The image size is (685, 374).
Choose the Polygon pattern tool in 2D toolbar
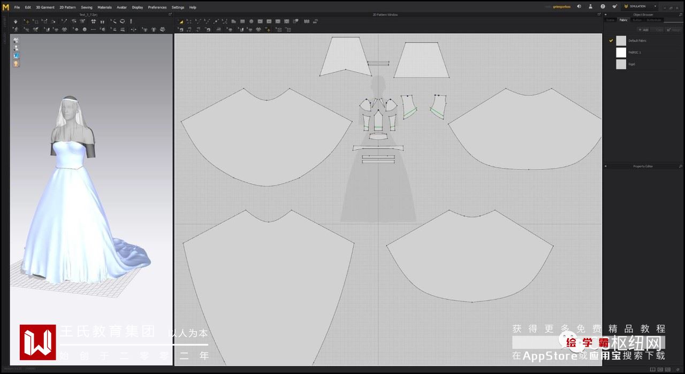coord(234,21)
